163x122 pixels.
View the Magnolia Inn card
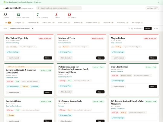click(153, 58)
